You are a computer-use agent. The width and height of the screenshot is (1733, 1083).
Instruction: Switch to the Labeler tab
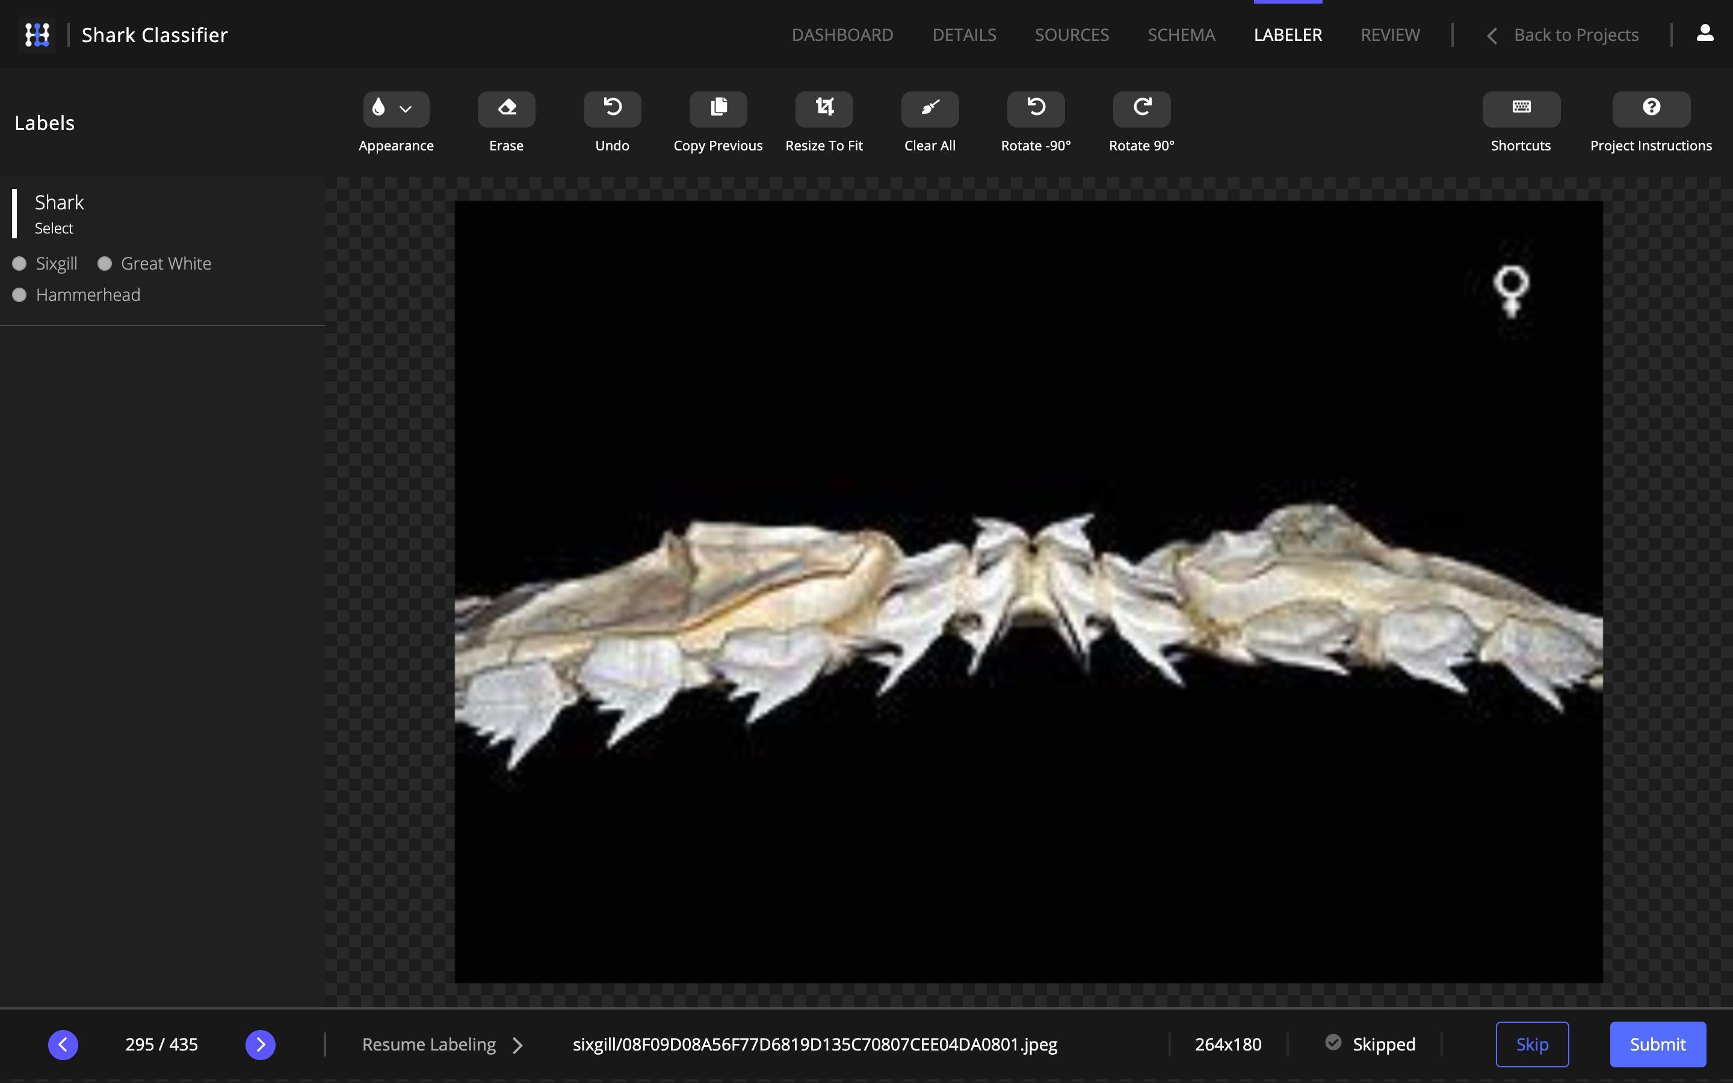(x=1288, y=34)
